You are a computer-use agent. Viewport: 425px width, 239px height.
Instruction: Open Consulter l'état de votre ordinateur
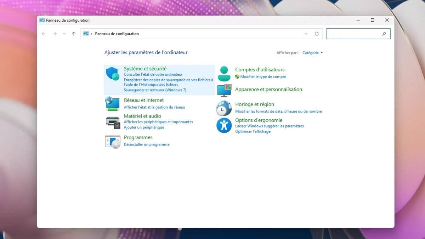click(153, 74)
